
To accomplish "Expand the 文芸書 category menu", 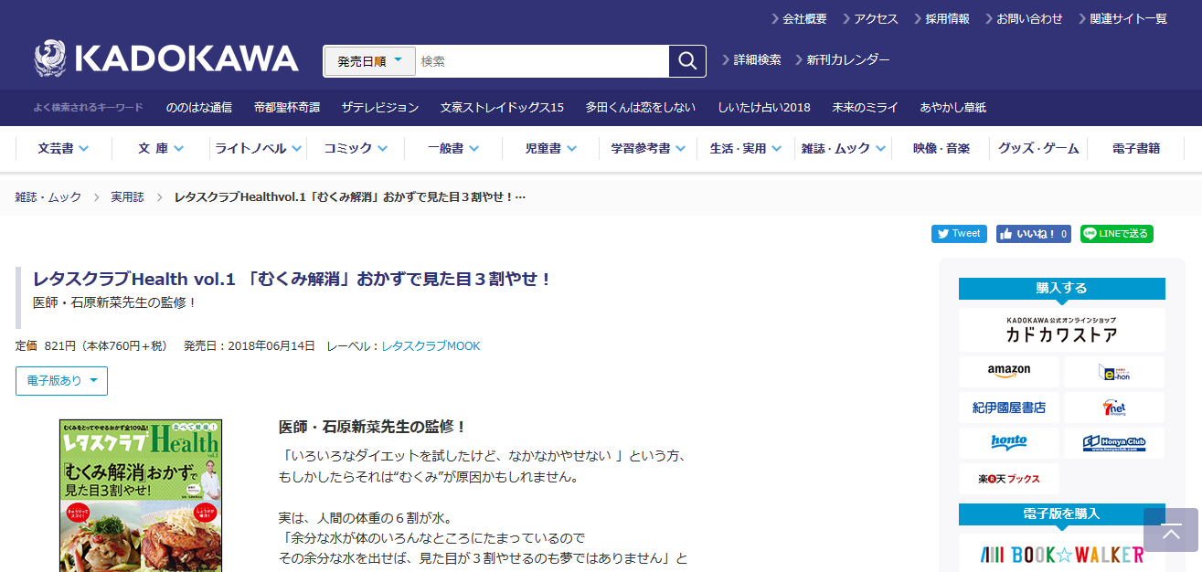I will pos(63,148).
